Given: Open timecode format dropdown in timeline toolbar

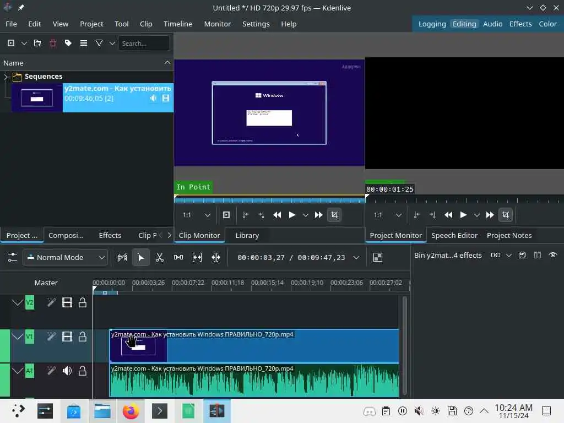Looking at the screenshot, I should click(x=356, y=258).
